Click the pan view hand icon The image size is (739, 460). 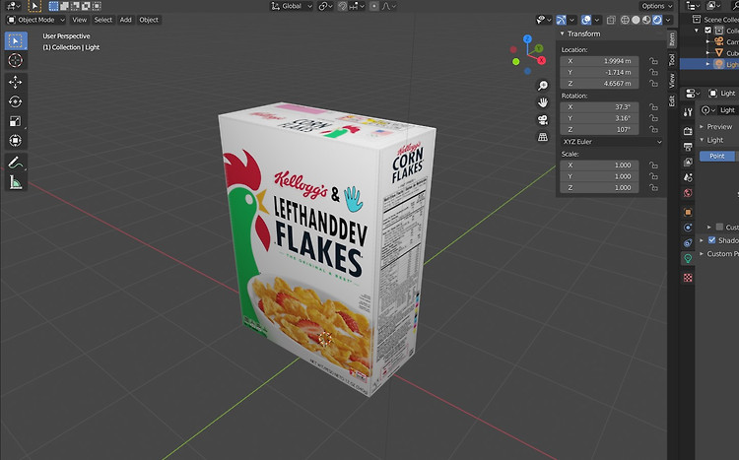coord(543,102)
